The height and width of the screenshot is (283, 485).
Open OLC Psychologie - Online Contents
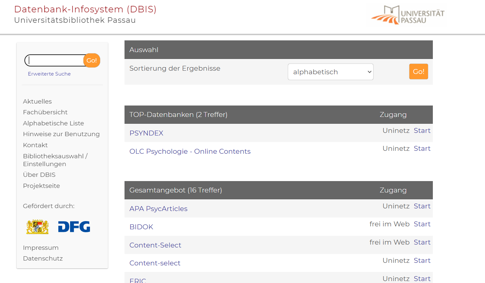point(190,151)
